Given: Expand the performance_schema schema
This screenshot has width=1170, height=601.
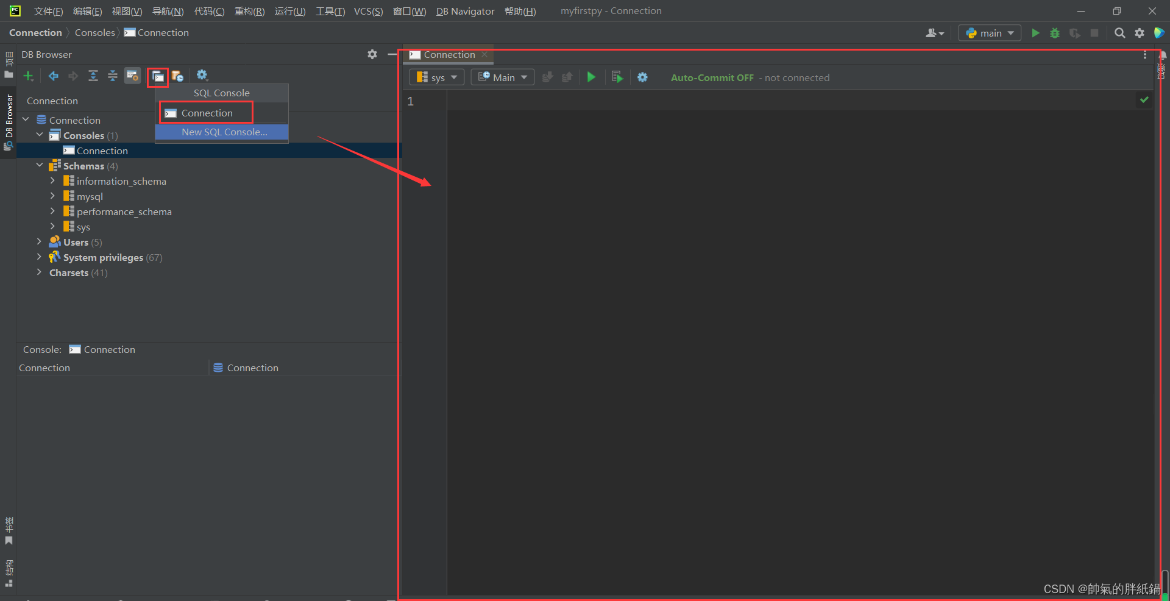Looking at the screenshot, I should (x=52, y=211).
